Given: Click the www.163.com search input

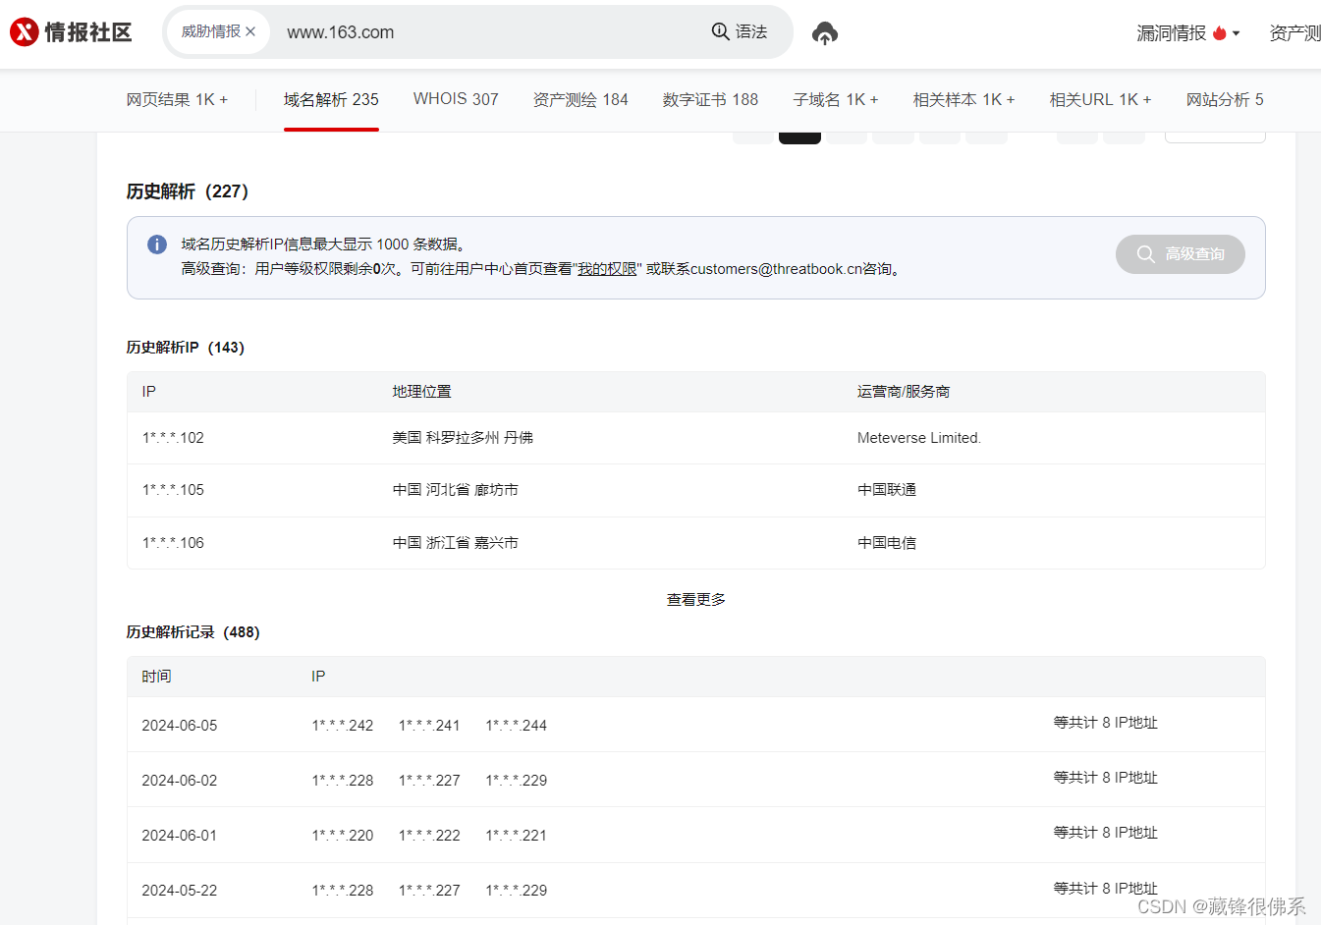Looking at the screenshot, I should click(x=491, y=32).
